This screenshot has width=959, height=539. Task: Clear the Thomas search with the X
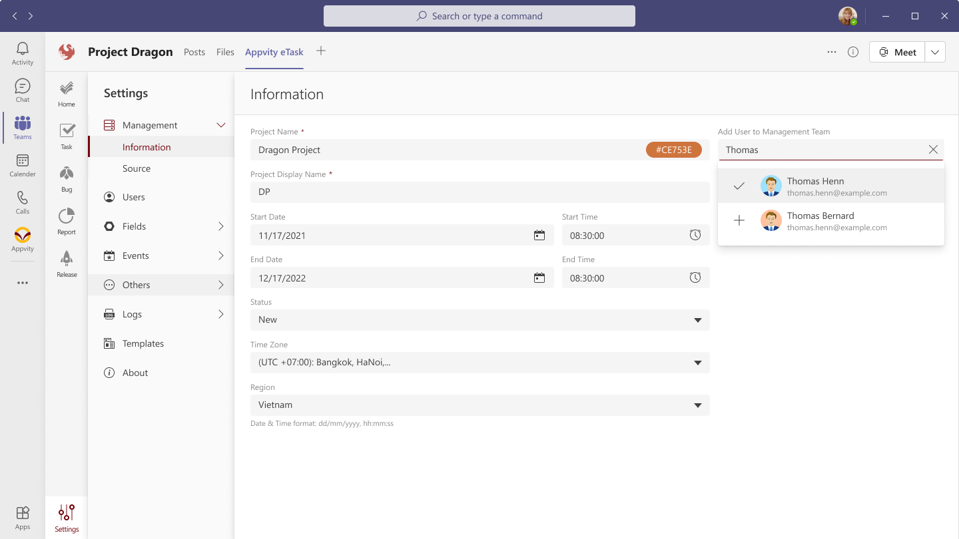(x=933, y=150)
